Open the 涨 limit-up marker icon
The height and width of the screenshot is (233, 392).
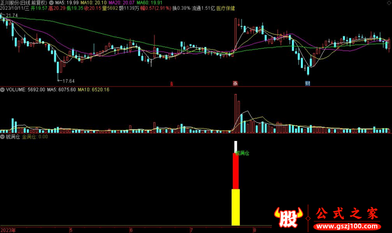coord(235,83)
